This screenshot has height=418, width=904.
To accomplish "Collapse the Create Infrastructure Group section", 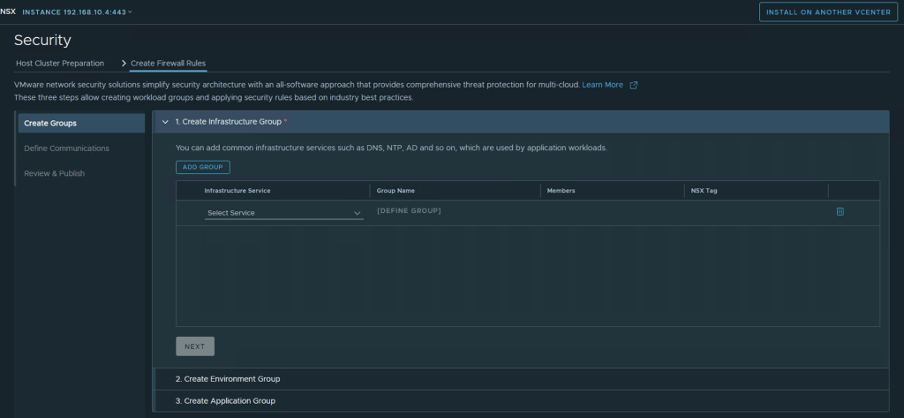I will 165,121.
